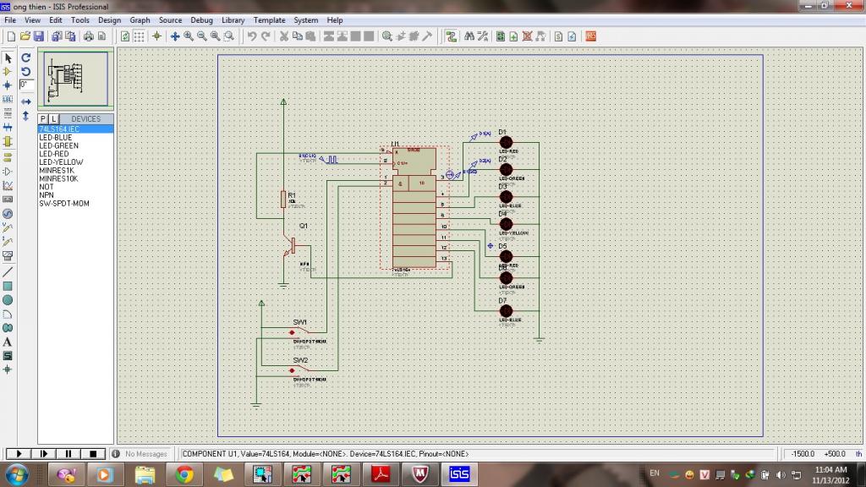Click the rotation angle input field
The image size is (866, 487).
(26, 85)
